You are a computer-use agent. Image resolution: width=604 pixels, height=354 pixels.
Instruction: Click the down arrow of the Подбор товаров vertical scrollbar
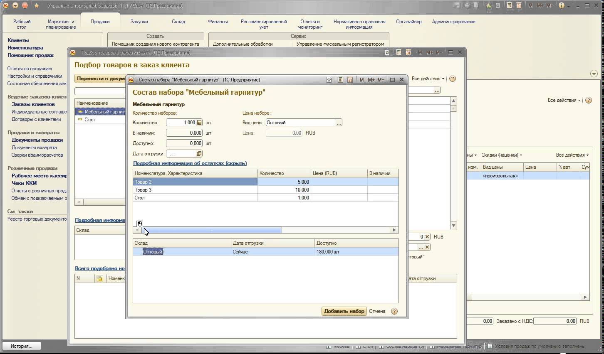pos(453,226)
